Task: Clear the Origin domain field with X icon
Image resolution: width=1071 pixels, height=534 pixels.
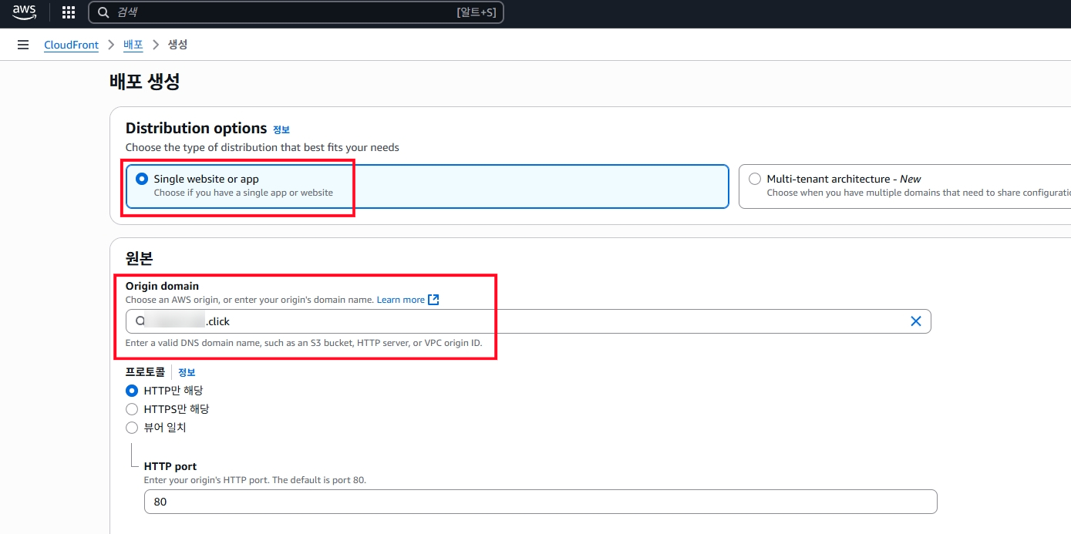Action: click(916, 321)
